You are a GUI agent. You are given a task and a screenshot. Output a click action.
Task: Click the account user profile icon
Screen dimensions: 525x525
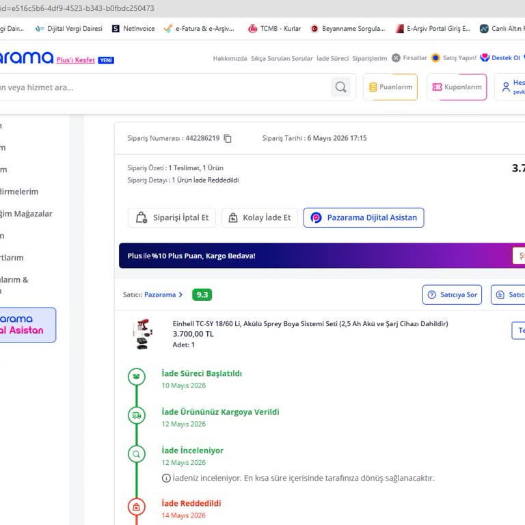click(506, 87)
